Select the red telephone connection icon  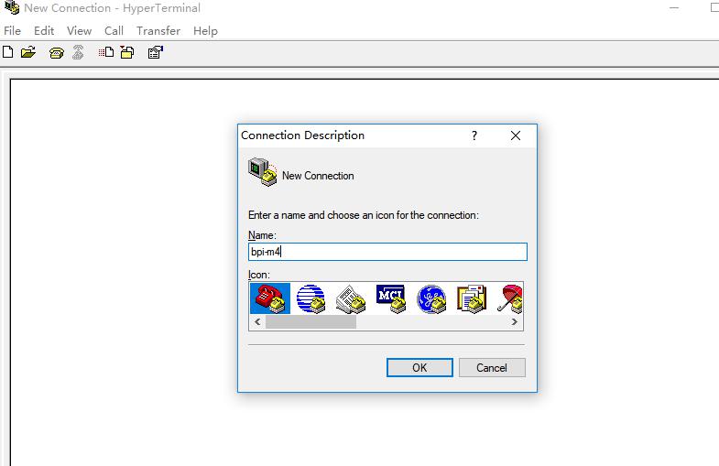click(270, 298)
